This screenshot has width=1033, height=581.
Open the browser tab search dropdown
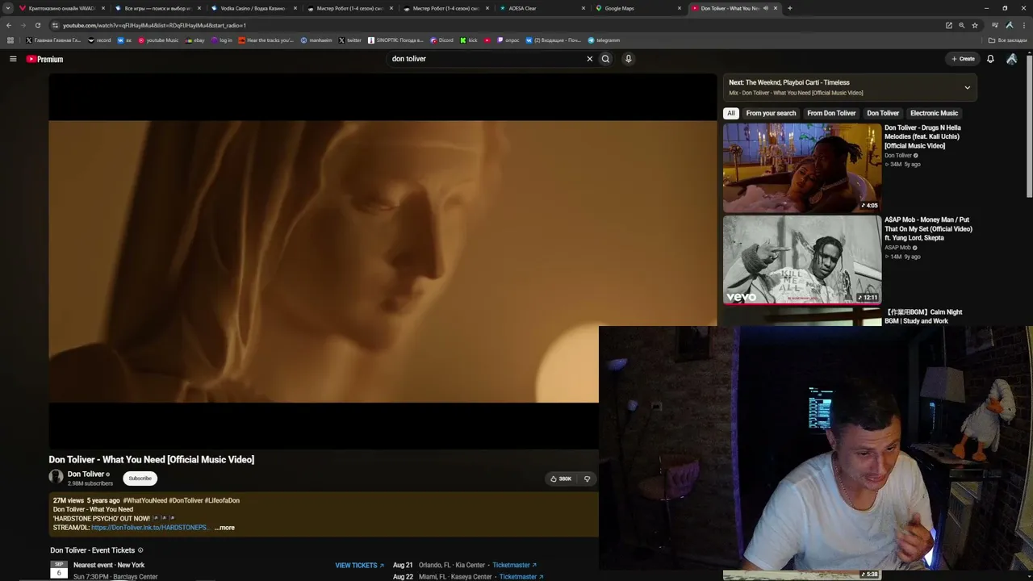point(8,8)
